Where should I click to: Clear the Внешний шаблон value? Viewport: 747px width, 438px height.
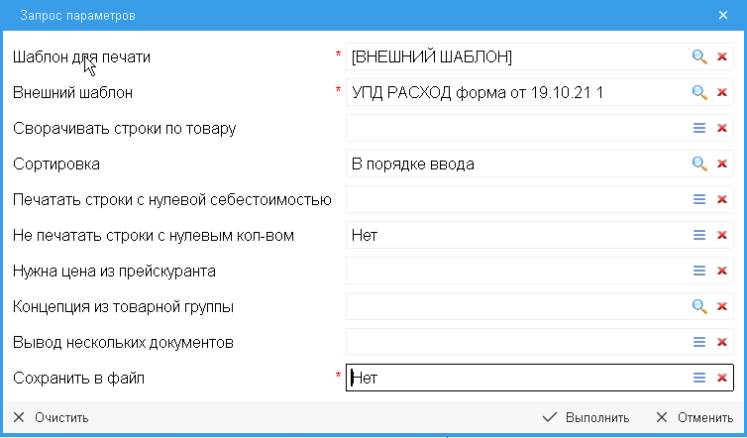pyautogui.click(x=722, y=93)
